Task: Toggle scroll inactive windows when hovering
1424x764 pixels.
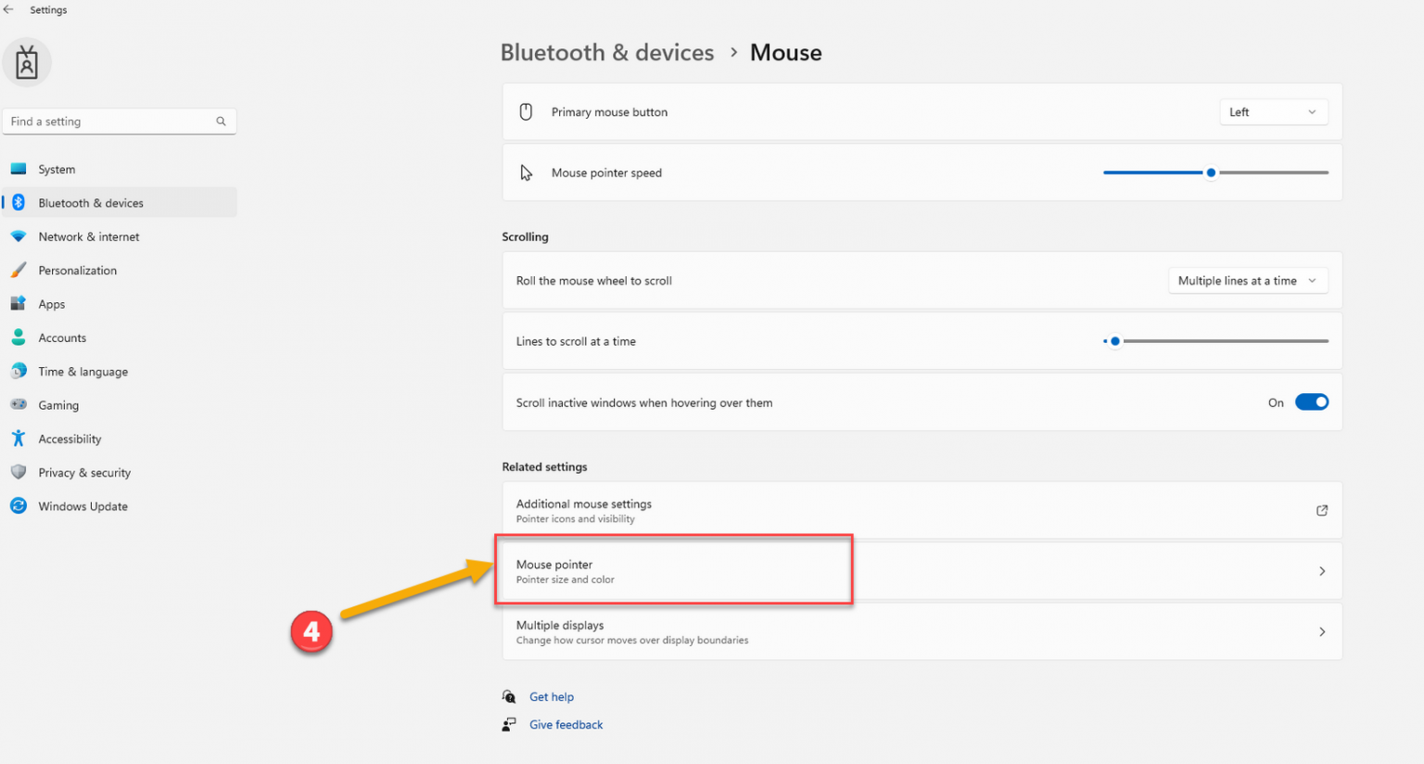Action: click(x=1312, y=401)
